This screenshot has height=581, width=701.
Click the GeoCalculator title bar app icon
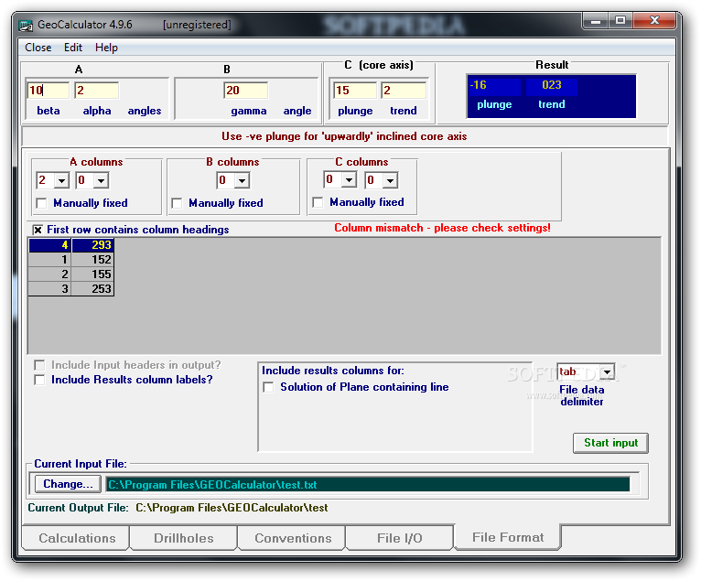tap(26, 26)
